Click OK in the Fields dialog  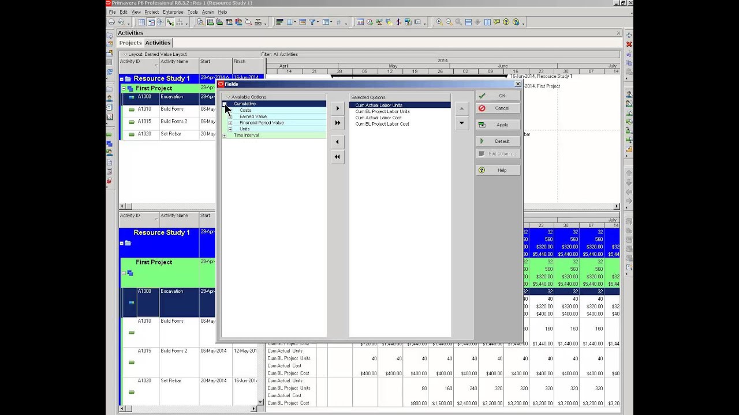click(x=498, y=96)
